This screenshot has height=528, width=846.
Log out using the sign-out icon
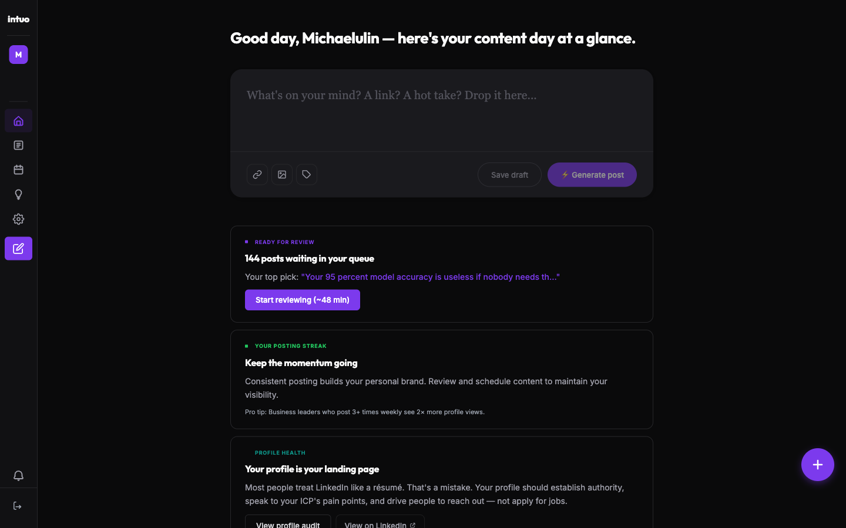pos(18,506)
